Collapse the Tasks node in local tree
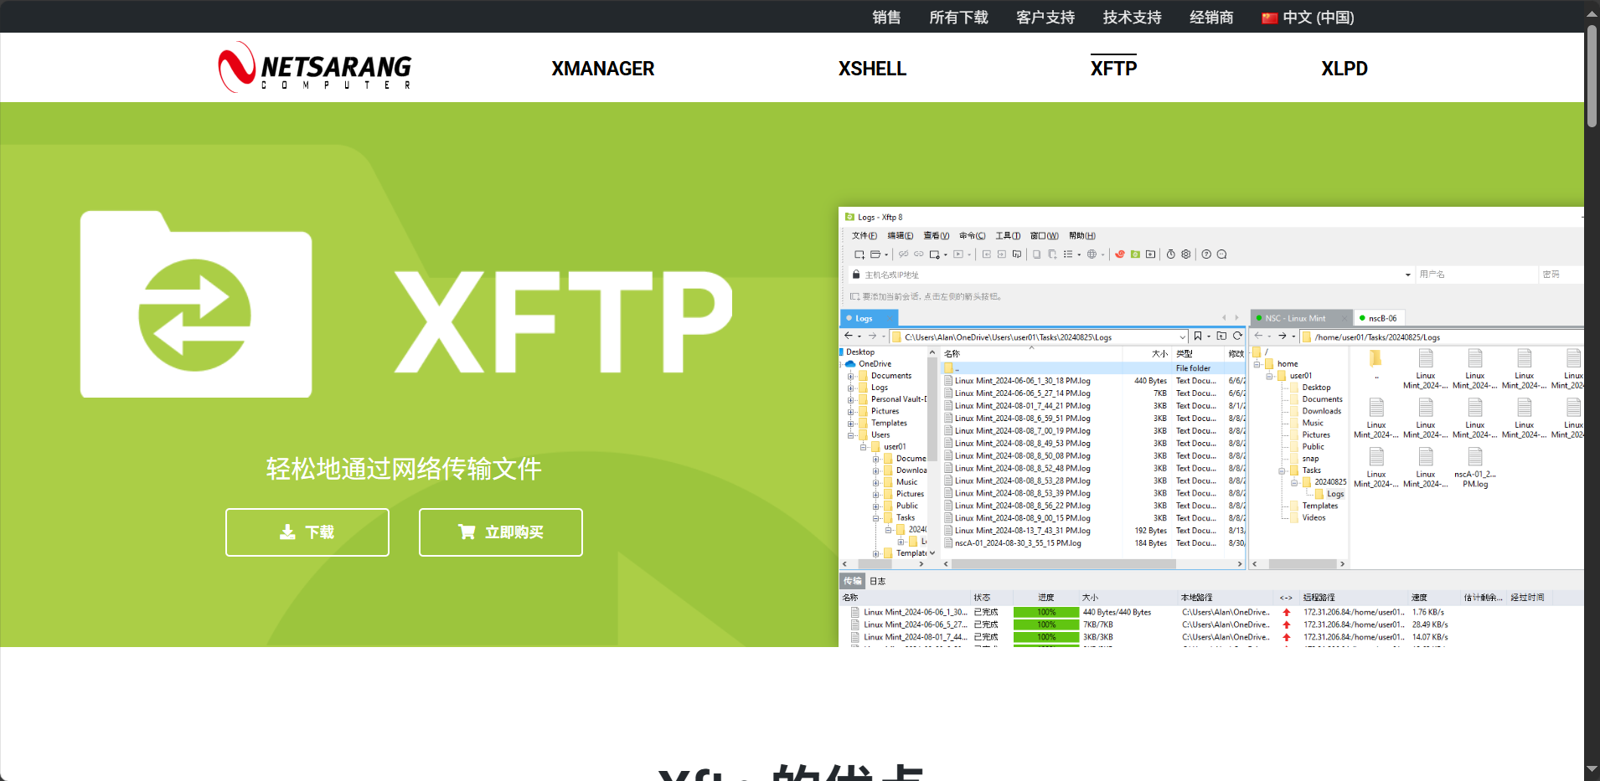Viewport: 1600px width, 781px height. click(876, 518)
